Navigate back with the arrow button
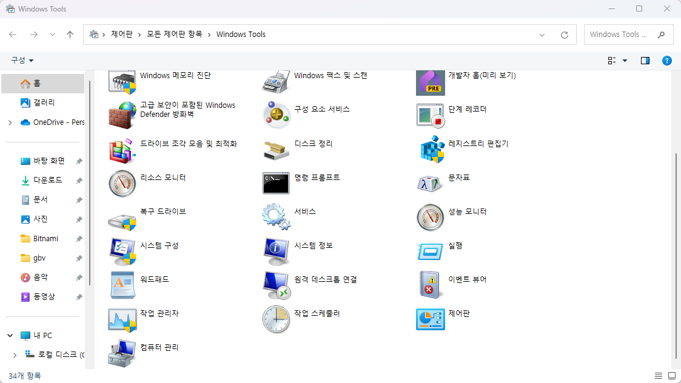Screen dimensions: 681x383 click(13, 35)
